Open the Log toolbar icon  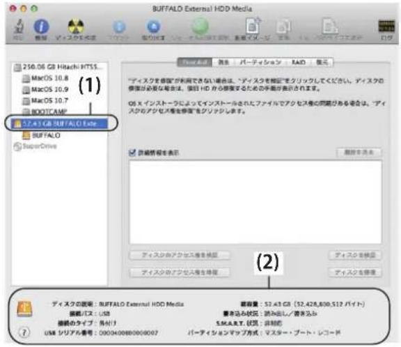386,26
